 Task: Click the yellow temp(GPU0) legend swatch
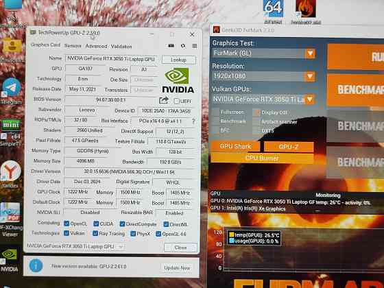click(x=231, y=235)
